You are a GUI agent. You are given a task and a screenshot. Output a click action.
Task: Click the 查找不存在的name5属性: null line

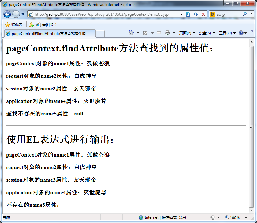click(45, 114)
